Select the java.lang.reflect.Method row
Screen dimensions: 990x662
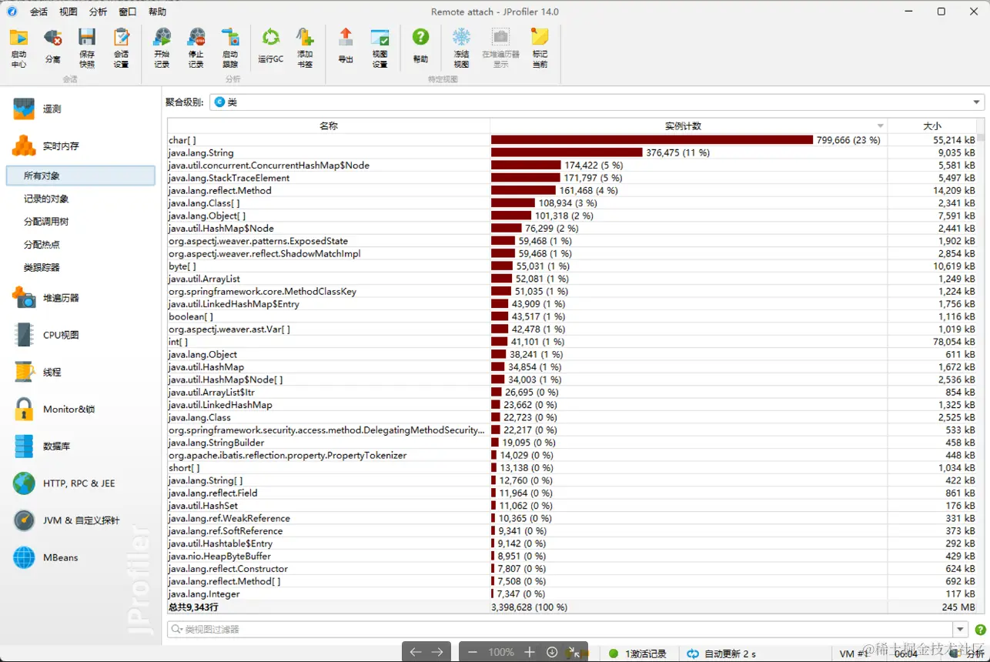click(x=571, y=190)
